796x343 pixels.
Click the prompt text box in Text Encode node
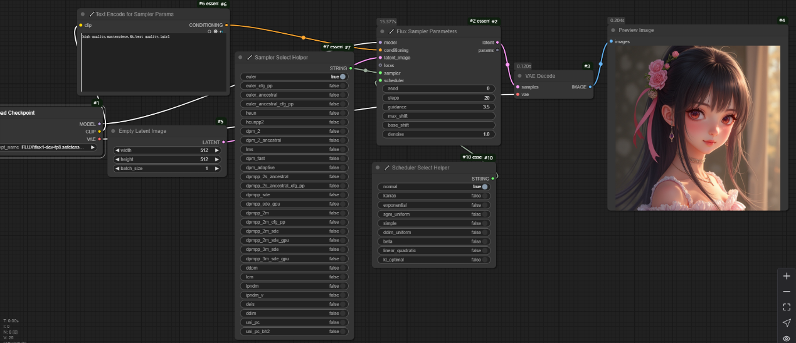(x=154, y=63)
